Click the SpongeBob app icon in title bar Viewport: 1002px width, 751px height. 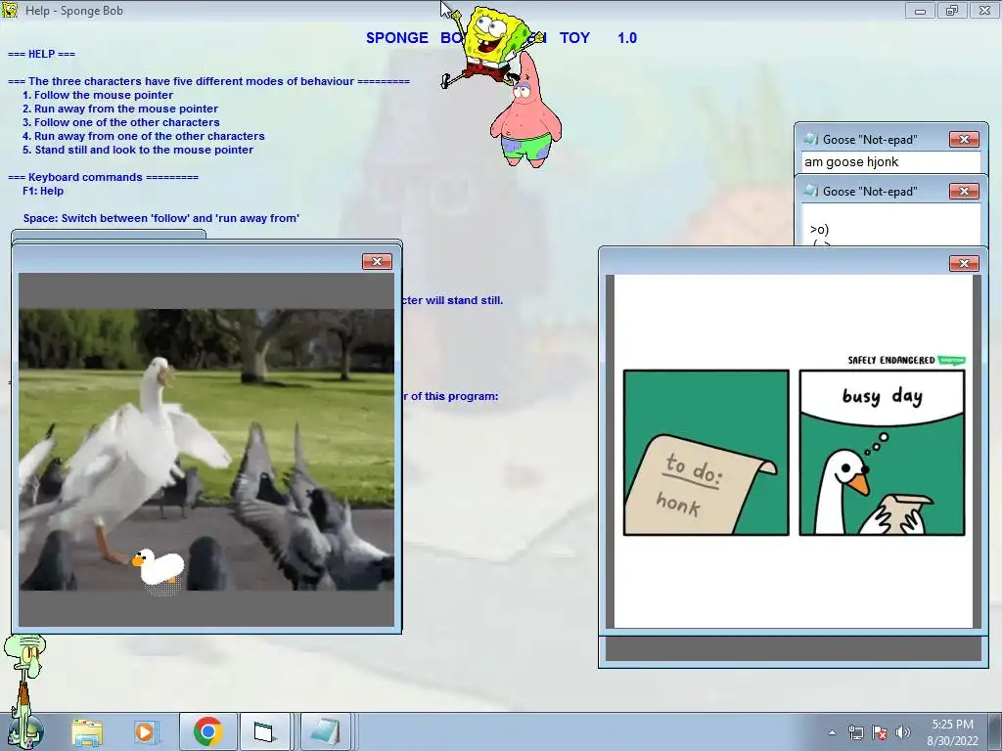click(x=10, y=10)
